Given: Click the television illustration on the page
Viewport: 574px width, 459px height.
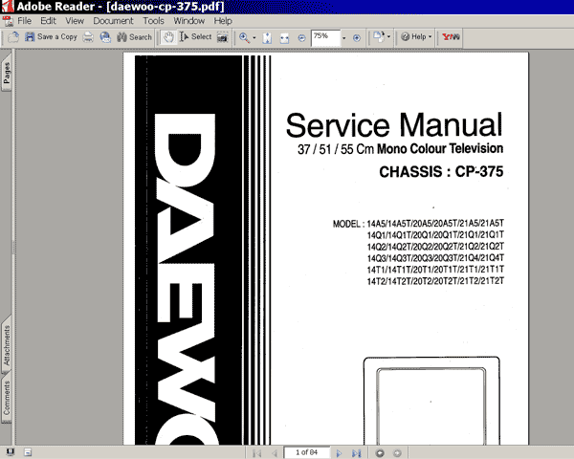Looking at the screenshot, I should coord(431,401).
